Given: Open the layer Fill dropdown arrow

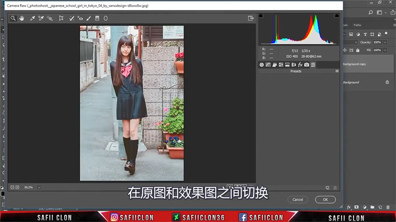Looking at the screenshot, I should 385,50.
